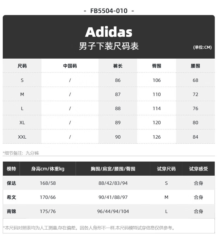Select the size S row label

click(22, 80)
